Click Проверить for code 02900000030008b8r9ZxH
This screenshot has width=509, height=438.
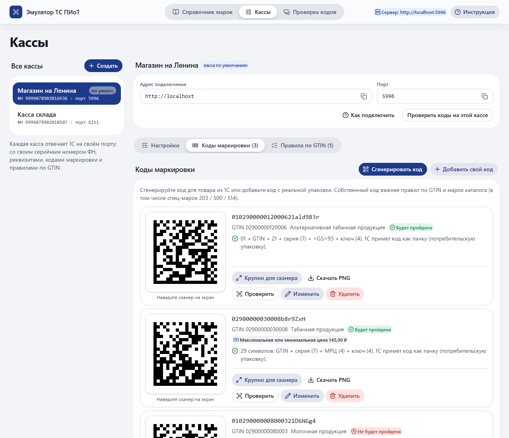(x=255, y=396)
